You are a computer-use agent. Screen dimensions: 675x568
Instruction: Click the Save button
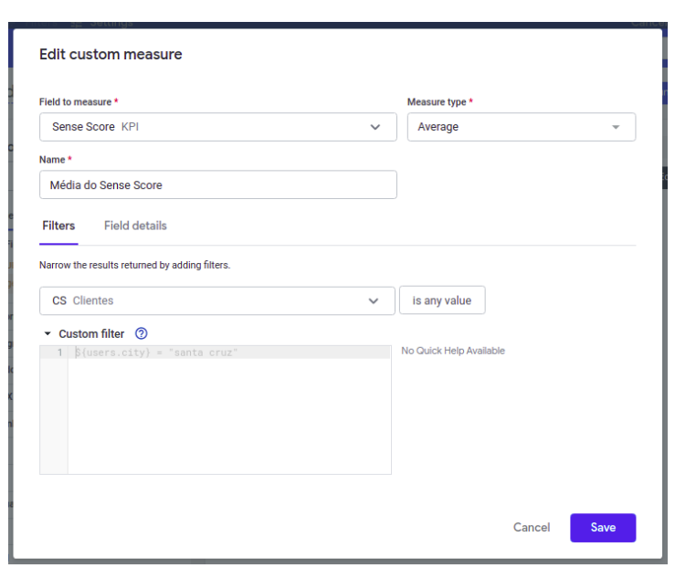pos(603,528)
